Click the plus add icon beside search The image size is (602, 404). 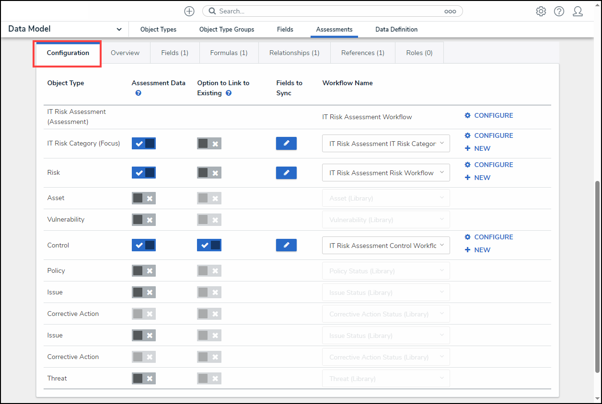pos(189,11)
